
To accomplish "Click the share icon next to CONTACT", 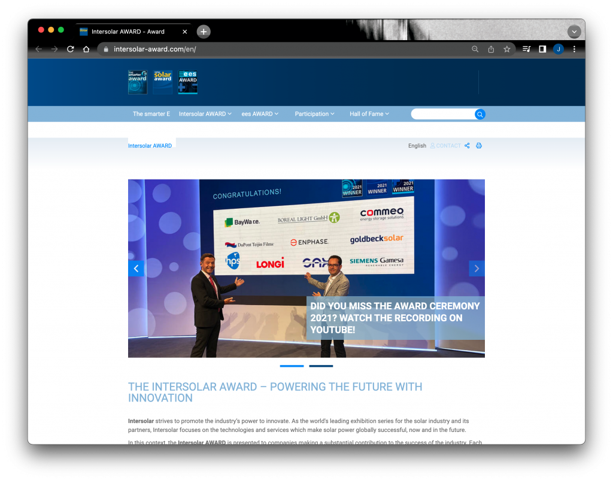I will point(467,145).
